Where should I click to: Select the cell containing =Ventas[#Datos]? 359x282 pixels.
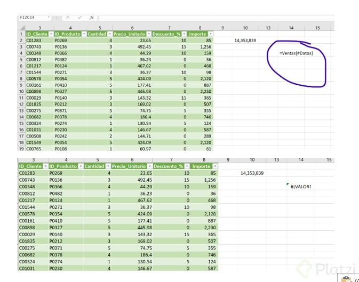[291, 53]
